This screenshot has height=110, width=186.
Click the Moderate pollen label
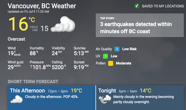(x=123, y=63)
